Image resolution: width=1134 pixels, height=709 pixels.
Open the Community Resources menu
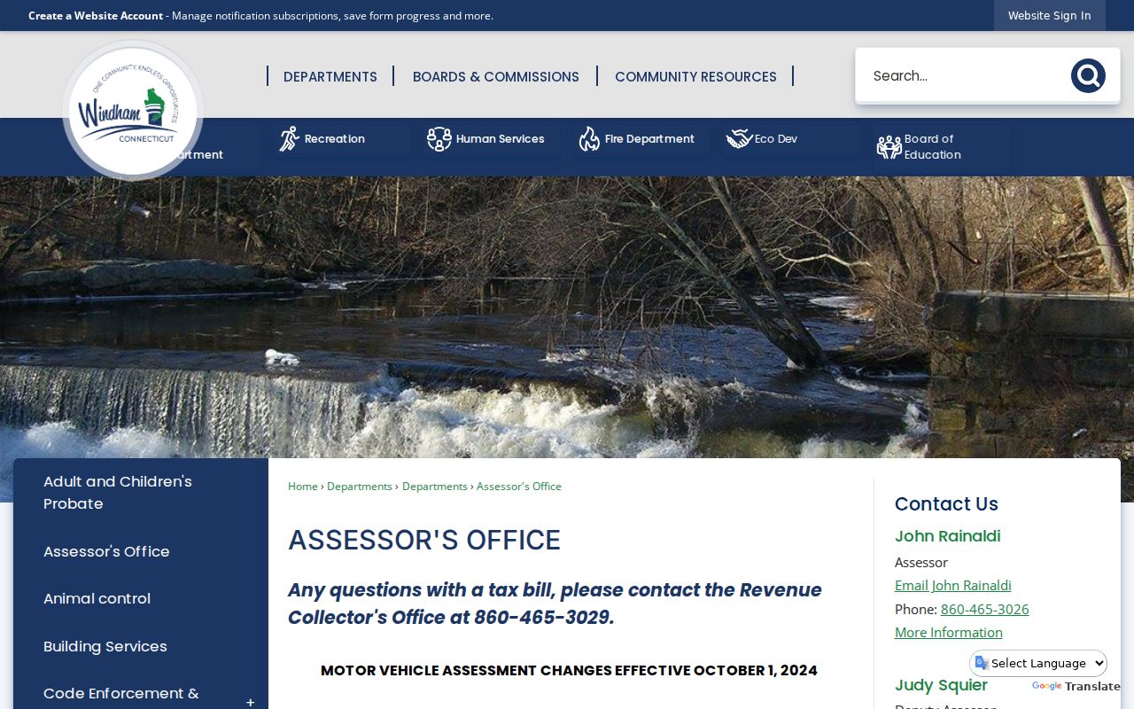click(695, 77)
